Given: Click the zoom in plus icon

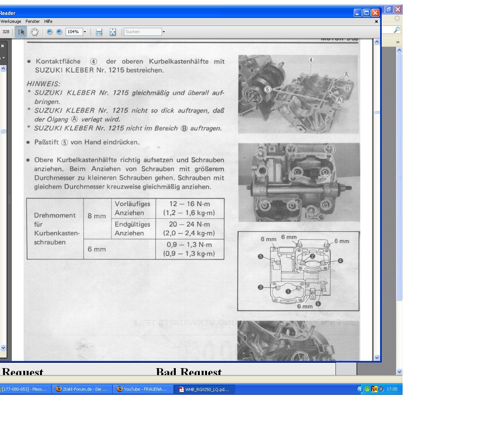Looking at the screenshot, I should [59, 32].
